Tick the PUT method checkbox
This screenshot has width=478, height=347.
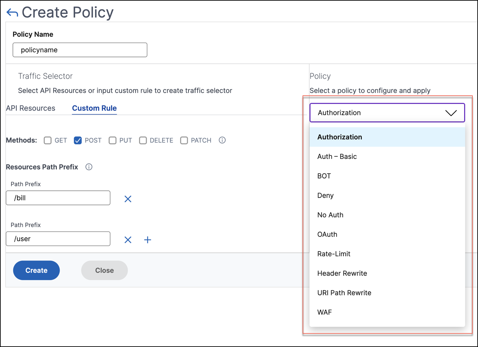click(113, 140)
